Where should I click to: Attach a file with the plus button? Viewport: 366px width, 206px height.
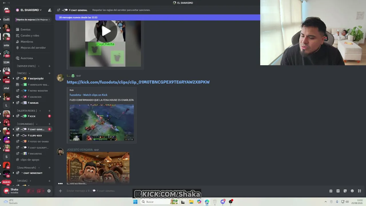[60, 191]
